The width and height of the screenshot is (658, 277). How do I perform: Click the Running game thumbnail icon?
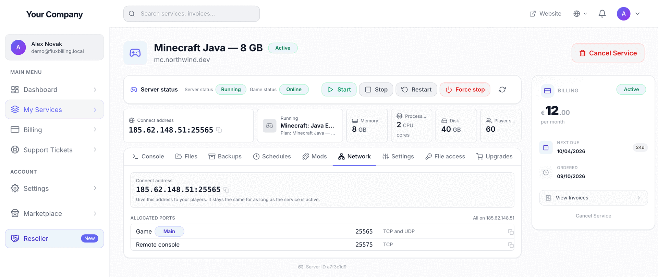(x=270, y=126)
